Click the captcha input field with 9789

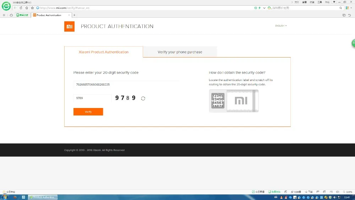tap(92, 98)
